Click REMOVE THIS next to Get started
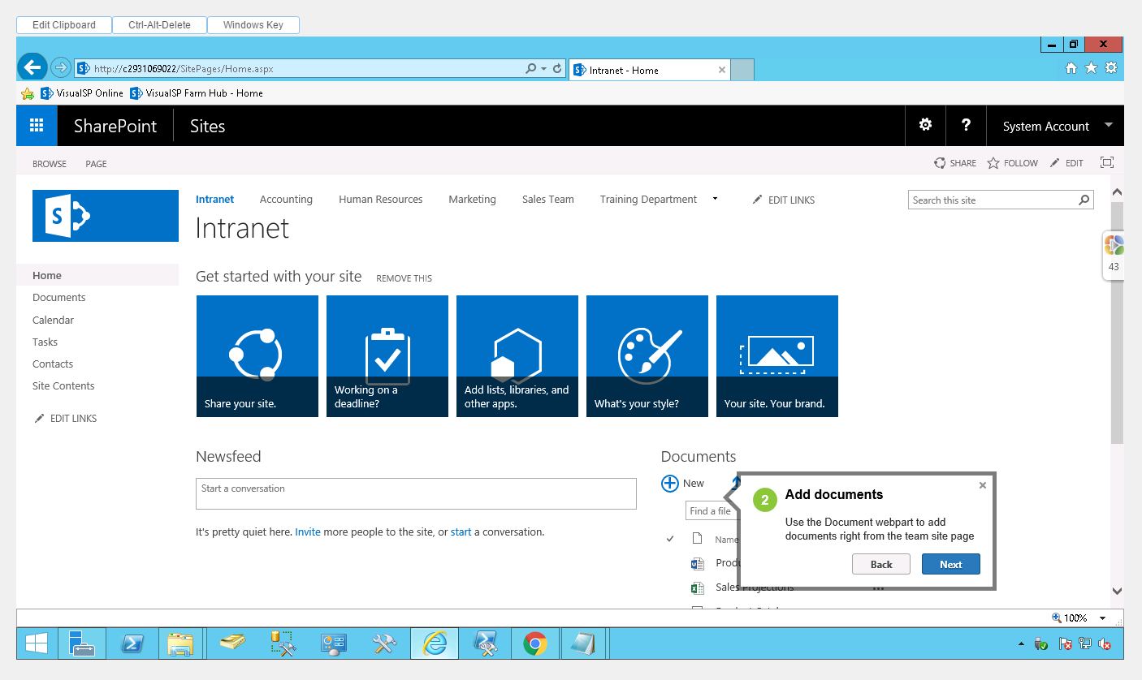The image size is (1142, 680). tap(404, 278)
